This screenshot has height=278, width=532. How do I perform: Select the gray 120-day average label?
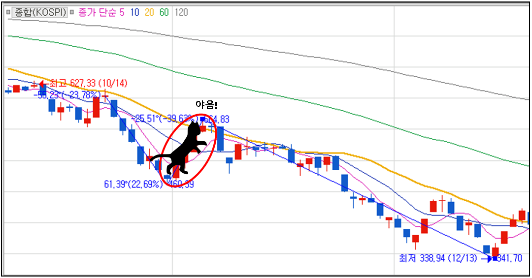click(181, 12)
